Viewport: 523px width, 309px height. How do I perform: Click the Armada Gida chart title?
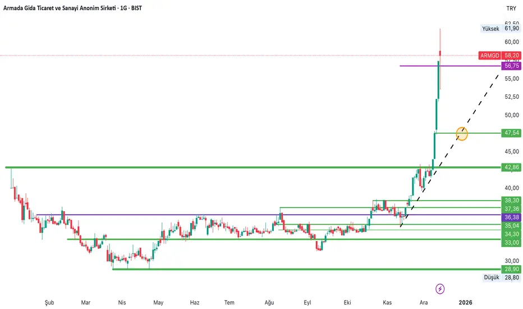point(72,8)
